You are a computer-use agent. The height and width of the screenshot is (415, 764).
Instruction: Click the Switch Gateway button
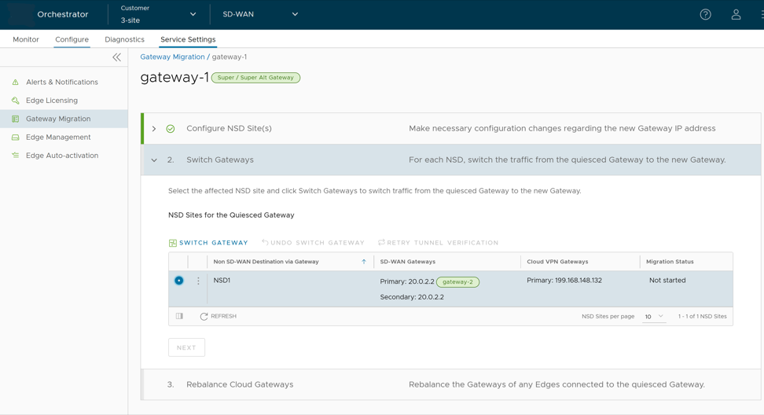point(208,243)
